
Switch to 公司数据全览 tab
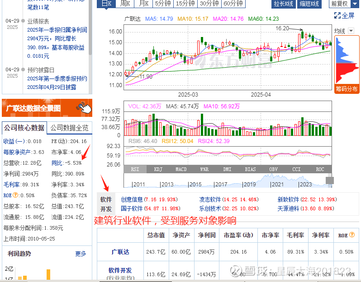tap(69, 128)
